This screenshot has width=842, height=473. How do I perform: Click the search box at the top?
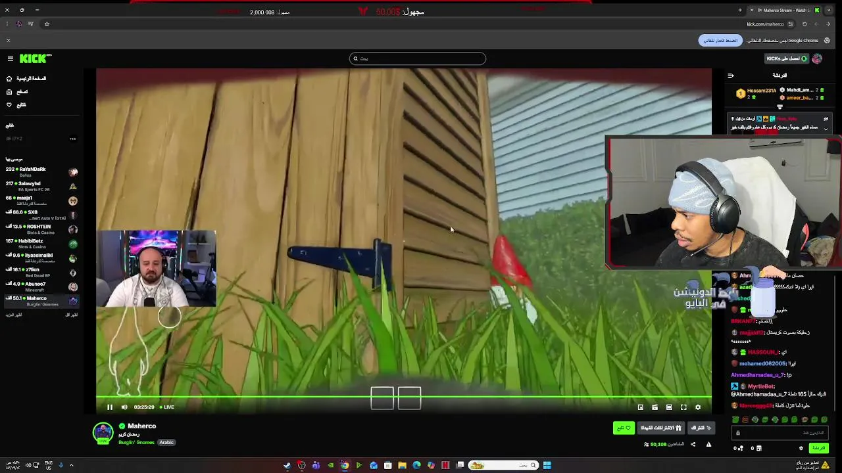[418, 58]
